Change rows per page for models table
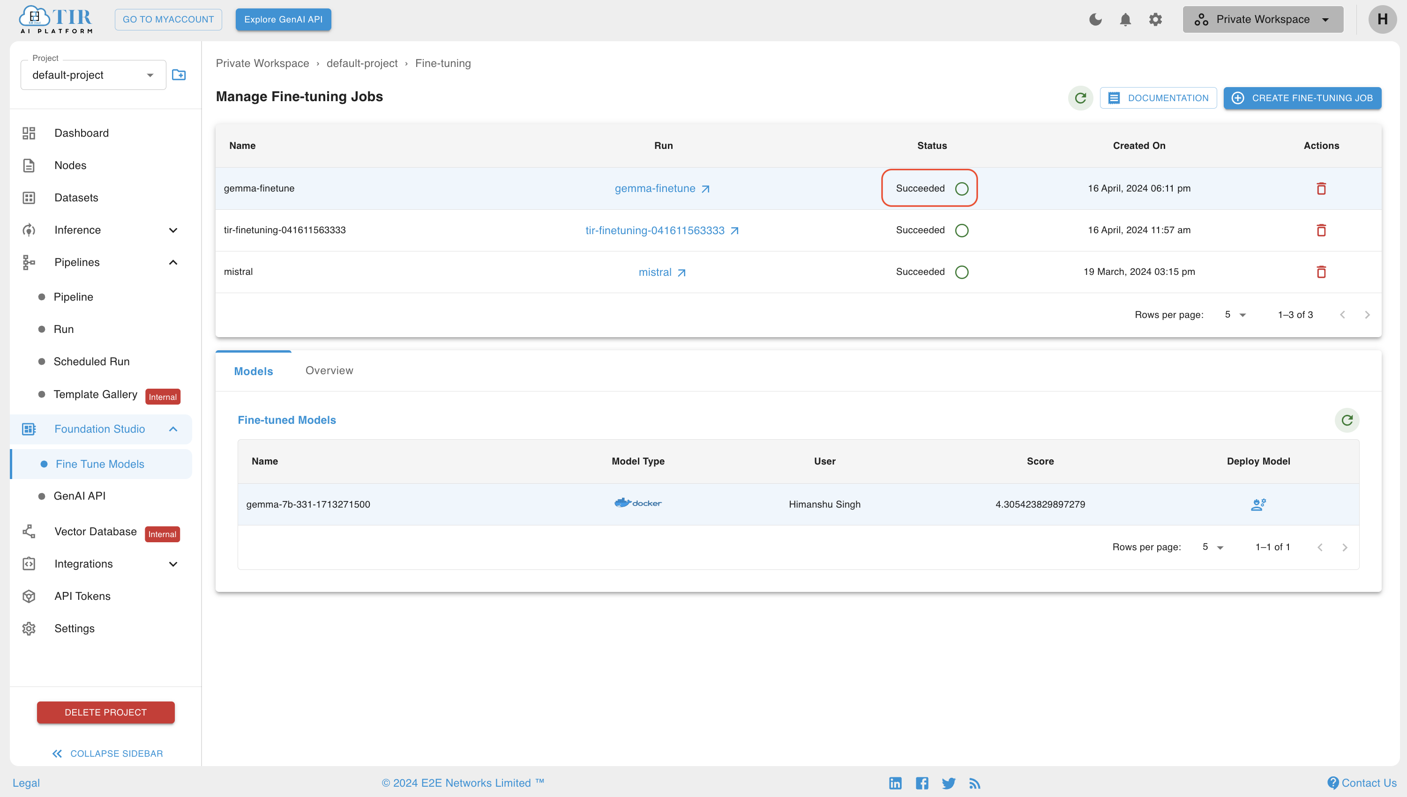The image size is (1407, 797). 1212,547
